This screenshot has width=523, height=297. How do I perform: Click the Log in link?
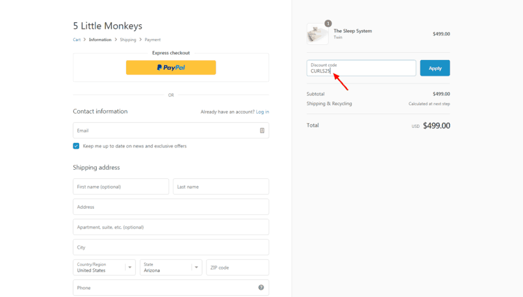[263, 112]
